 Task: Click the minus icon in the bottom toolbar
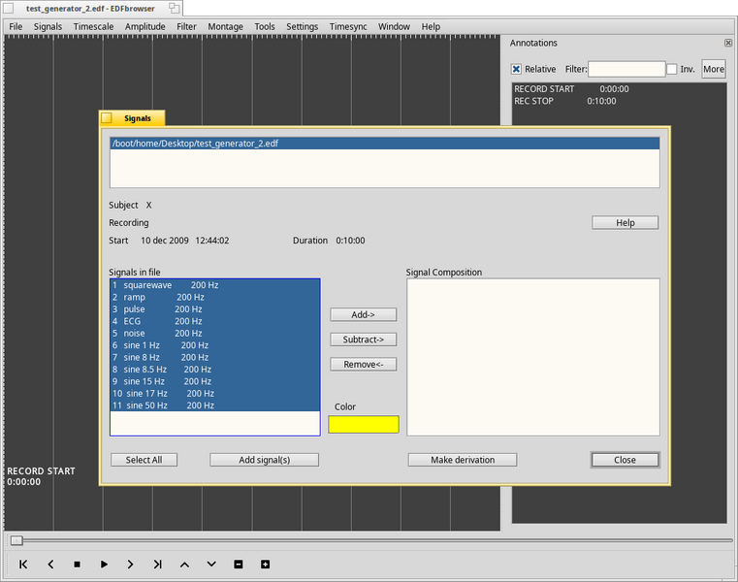click(x=239, y=565)
